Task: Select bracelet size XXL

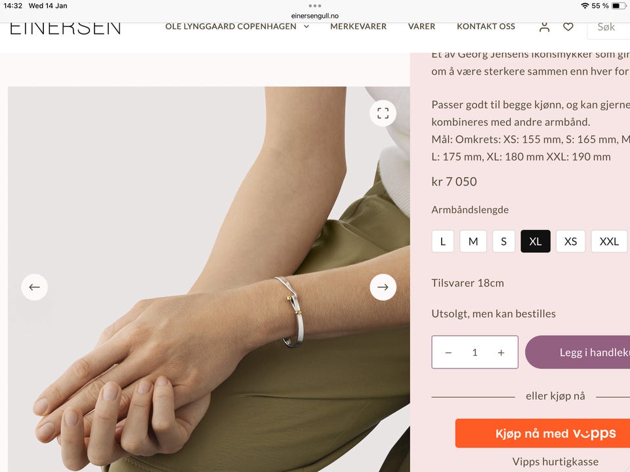Action: coord(609,241)
